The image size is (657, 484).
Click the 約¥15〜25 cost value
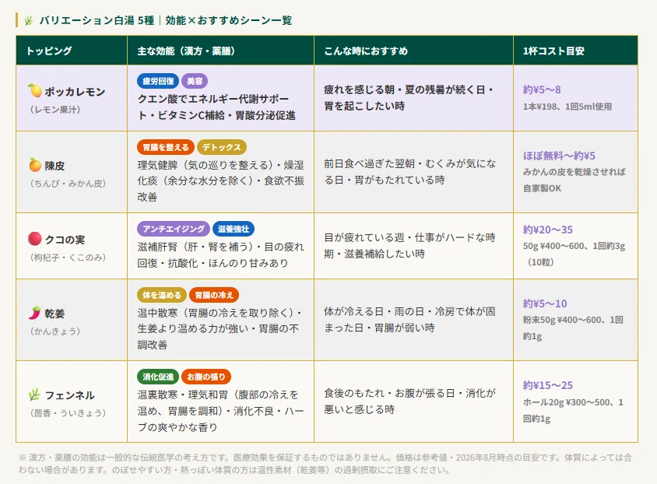tap(548, 385)
